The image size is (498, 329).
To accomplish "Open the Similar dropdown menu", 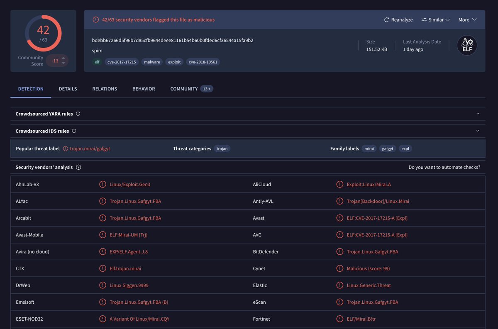I will point(435,20).
